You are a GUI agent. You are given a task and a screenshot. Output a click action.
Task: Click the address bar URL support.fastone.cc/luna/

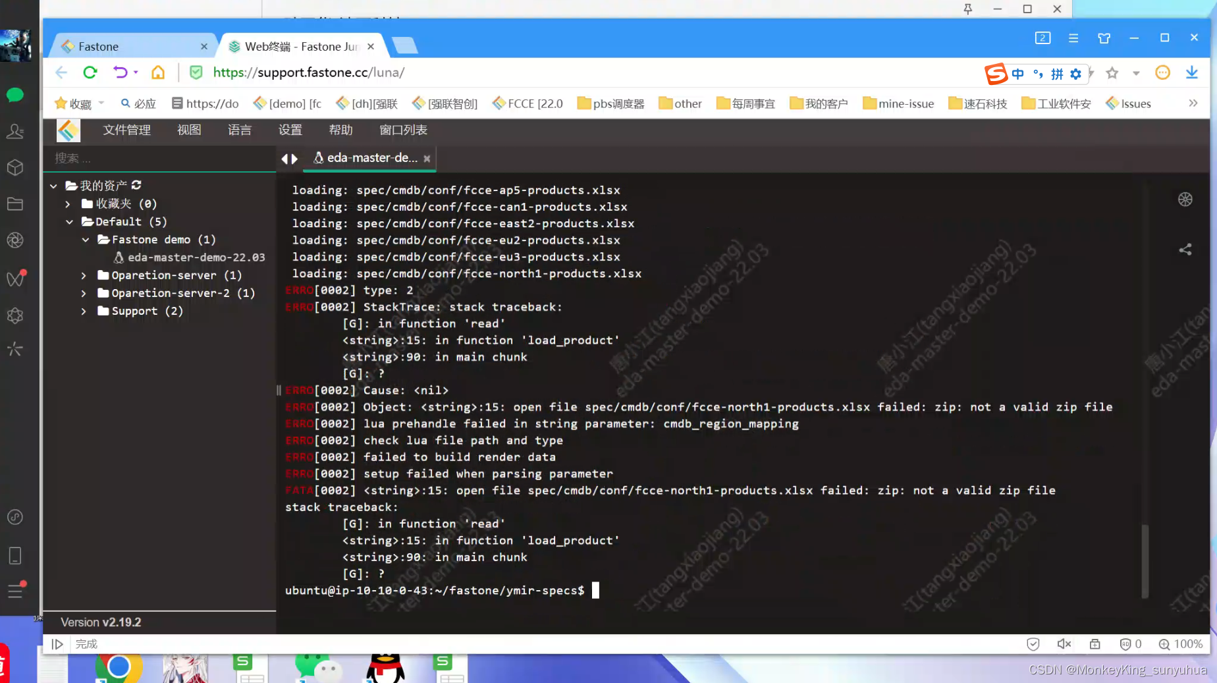point(309,72)
